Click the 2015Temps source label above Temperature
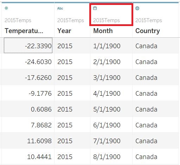The width and height of the screenshot is (180, 165). click(x=18, y=20)
